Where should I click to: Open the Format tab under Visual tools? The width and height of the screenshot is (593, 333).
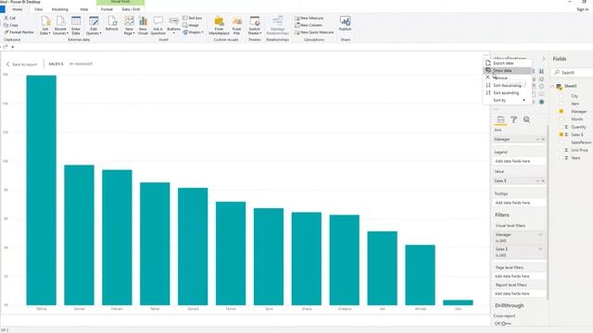(x=107, y=9)
